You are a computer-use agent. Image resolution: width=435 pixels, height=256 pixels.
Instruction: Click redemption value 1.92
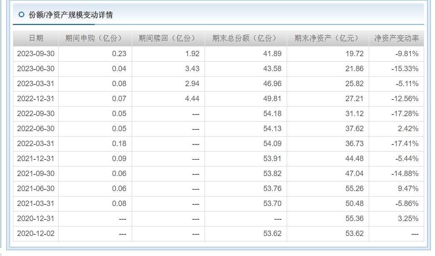[x=192, y=54]
